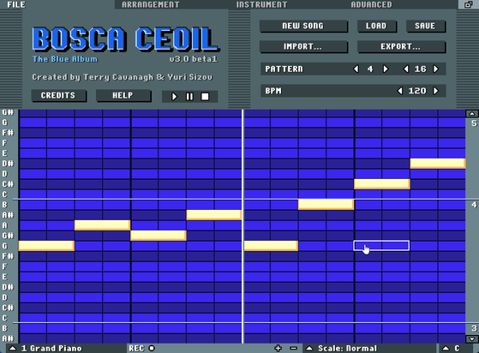Select the G note after the white playhead
The width and height of the screenshot is (479, 353).
(271, 246)
